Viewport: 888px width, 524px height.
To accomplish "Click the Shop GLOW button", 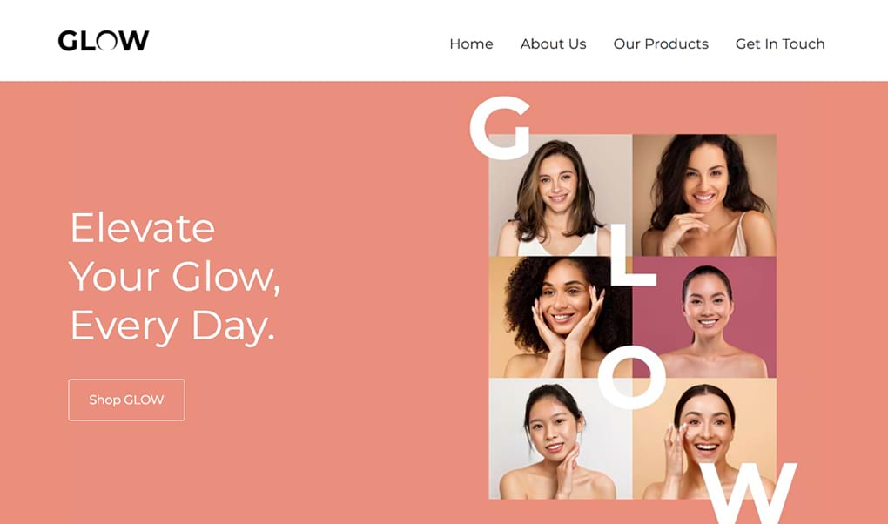I will tap(126, 400).
